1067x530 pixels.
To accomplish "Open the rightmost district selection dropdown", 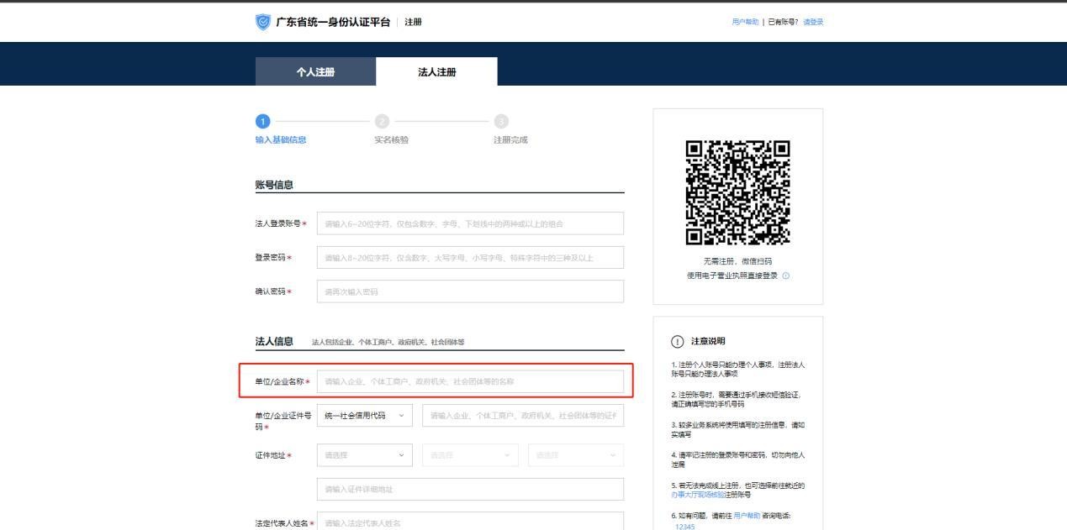I will [x=573, y=455].
